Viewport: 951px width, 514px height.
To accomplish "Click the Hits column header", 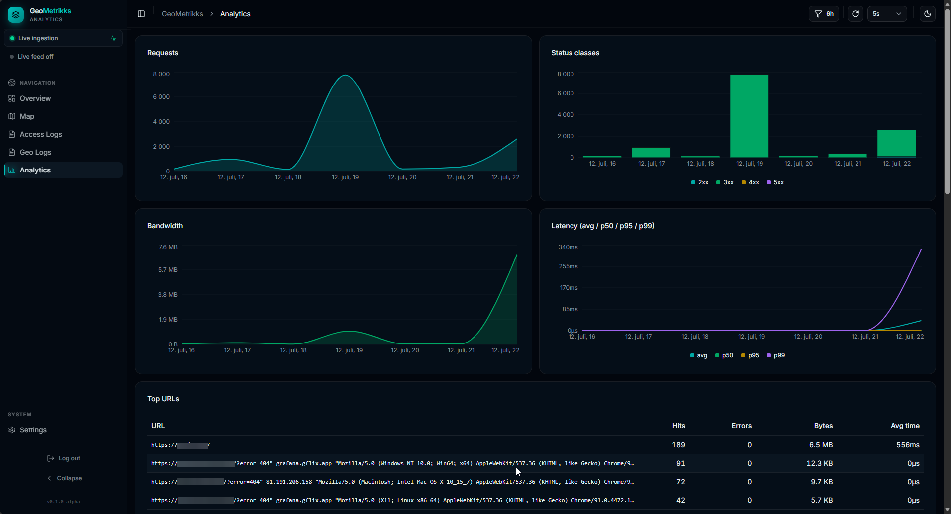I will 678,426.
